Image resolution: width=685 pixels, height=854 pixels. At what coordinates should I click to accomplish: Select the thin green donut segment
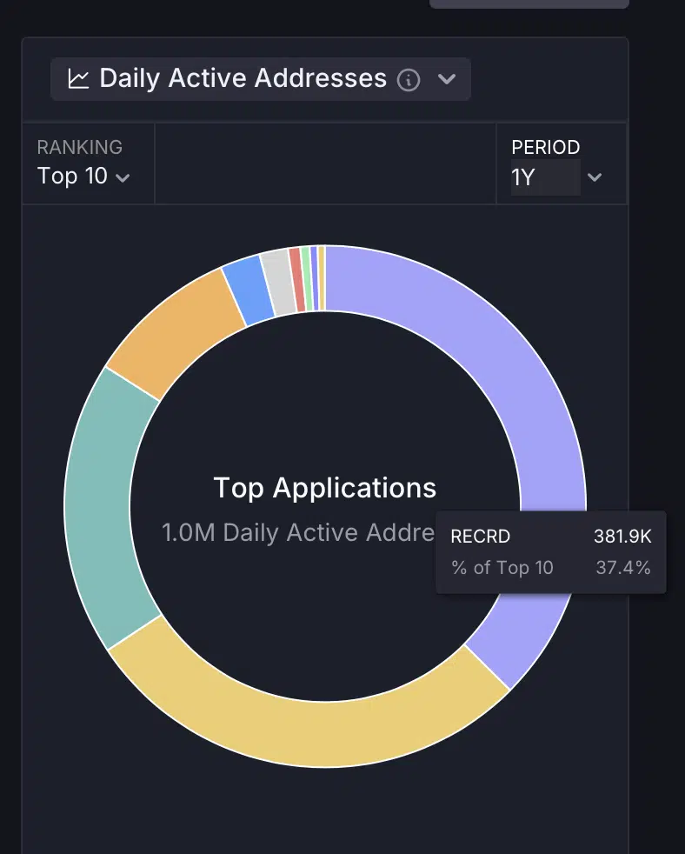pos(306,278)
